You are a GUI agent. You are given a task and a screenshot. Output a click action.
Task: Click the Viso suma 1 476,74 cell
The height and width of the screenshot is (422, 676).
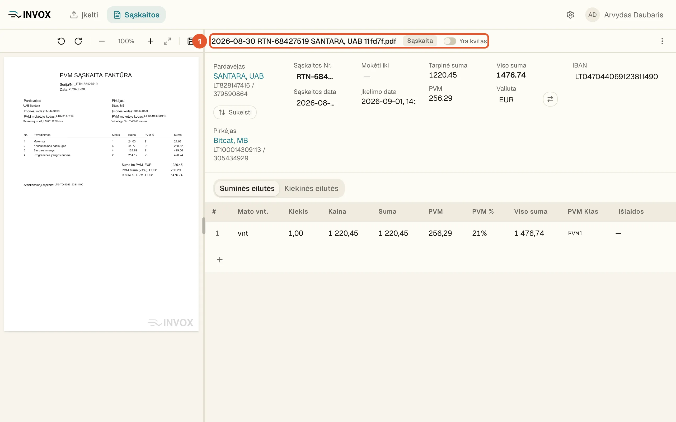tap(529, 233)
